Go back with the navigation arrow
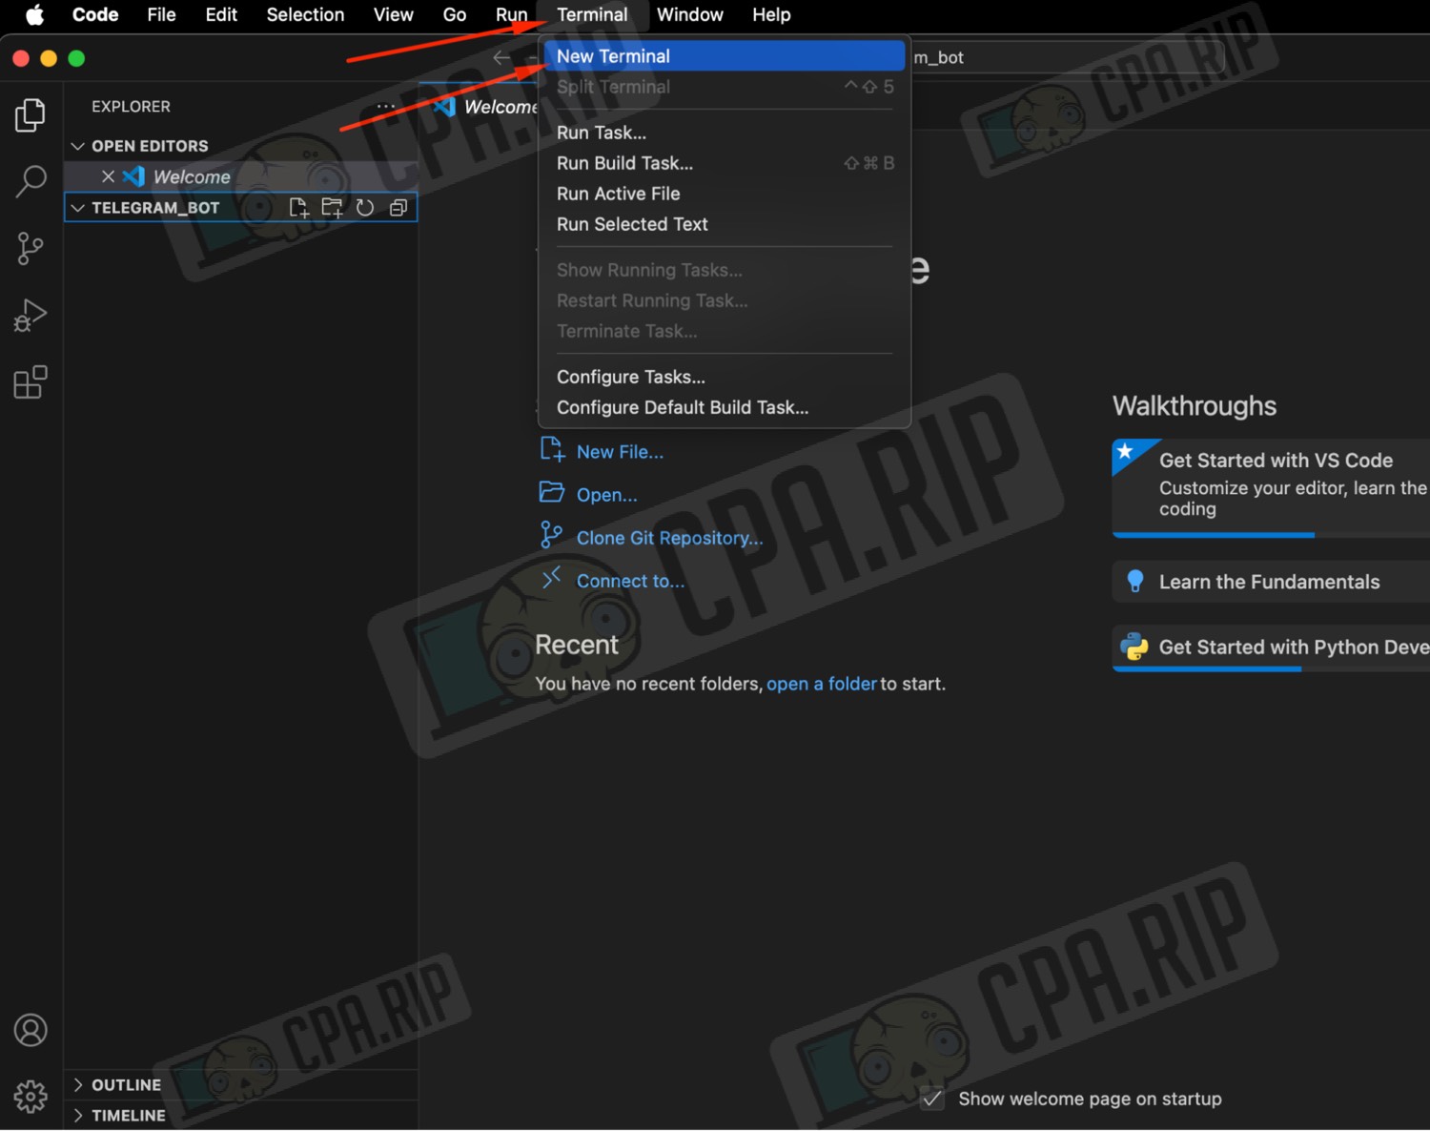Screen dimensions: 1430x1131 click(x=501, y=58)
